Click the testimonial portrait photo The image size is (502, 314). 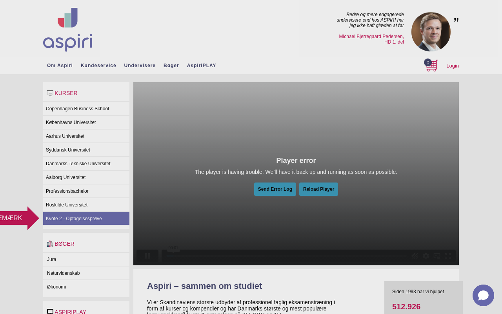click(x=431, y=32)
